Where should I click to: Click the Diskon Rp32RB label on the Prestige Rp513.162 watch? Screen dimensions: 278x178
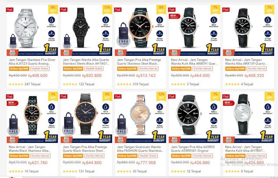(127, 68)
